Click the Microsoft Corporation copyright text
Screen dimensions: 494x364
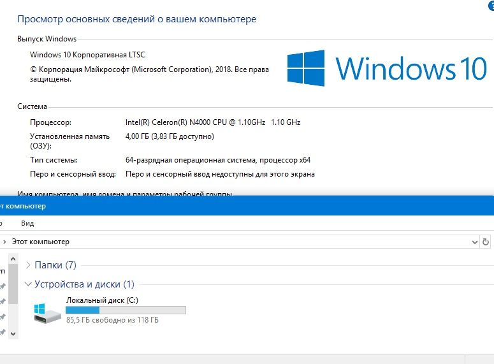(x=149, y=74)
